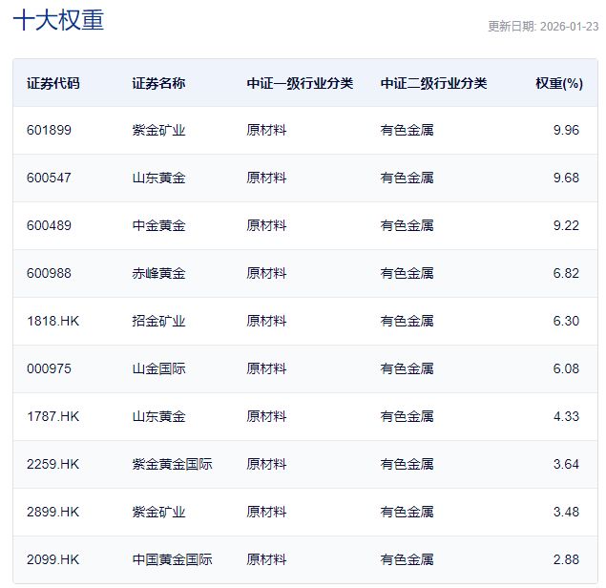Click the 十大权重 heading
Image resolution: width=606 pixels, height=588 pixels.
click(58, 20)
